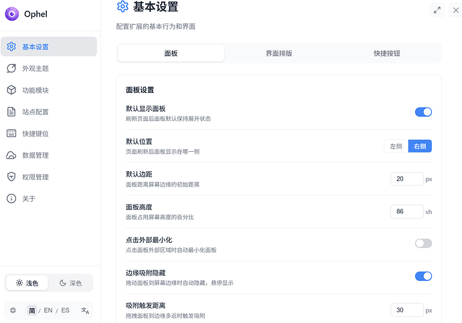Switch to 深色 dark theme
Viewport: 462px width, 323px height.
(x=71, y=283)
